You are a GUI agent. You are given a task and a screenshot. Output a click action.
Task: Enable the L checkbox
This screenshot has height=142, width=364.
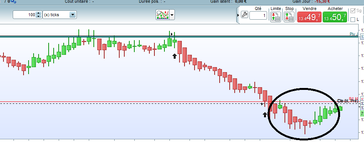(x=353, y=20)
